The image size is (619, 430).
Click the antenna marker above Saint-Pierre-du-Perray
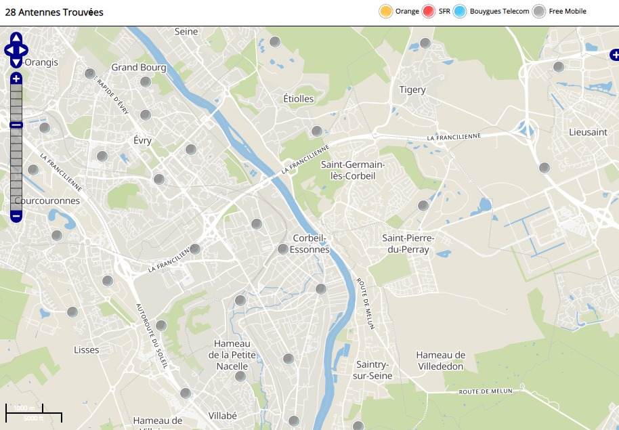pyautogui.click(x=423, y=206)
